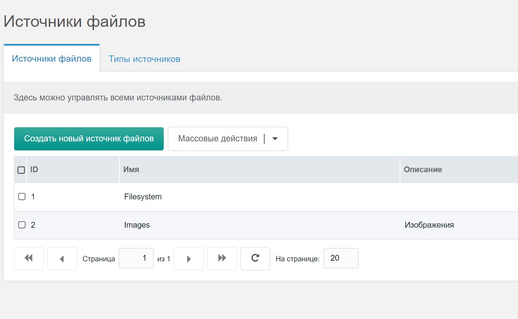Tick the select-all checkbox in header
Viewport: 518px width, 319px height.
click(x=21, y=170)
